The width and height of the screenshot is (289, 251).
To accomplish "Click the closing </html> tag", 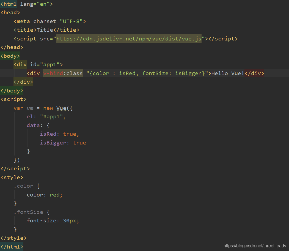I will 12,247.
